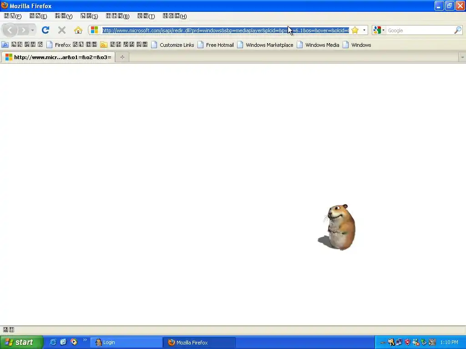466x349 pixels.
Task: Open the menu labeled (E)
Action: point(38,16)
